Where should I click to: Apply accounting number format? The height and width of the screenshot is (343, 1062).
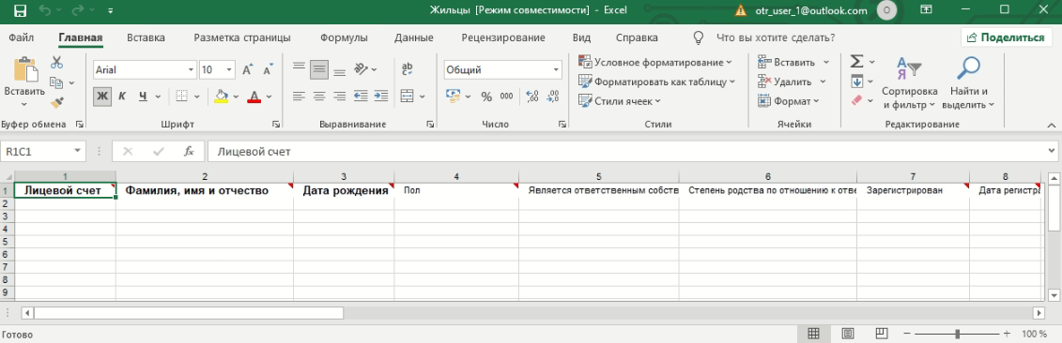coord(454,97)
